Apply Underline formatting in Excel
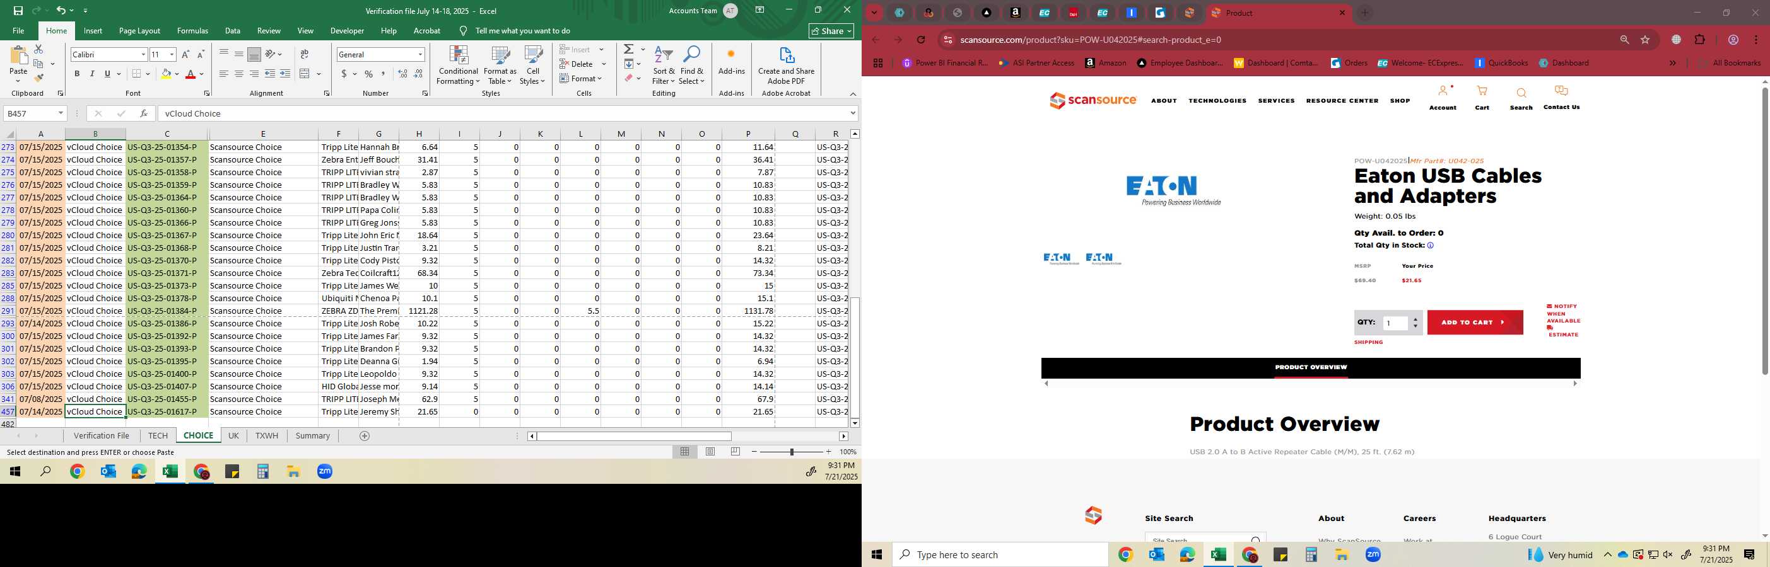This screenshot has height=567, width=1770. point(107,74)
